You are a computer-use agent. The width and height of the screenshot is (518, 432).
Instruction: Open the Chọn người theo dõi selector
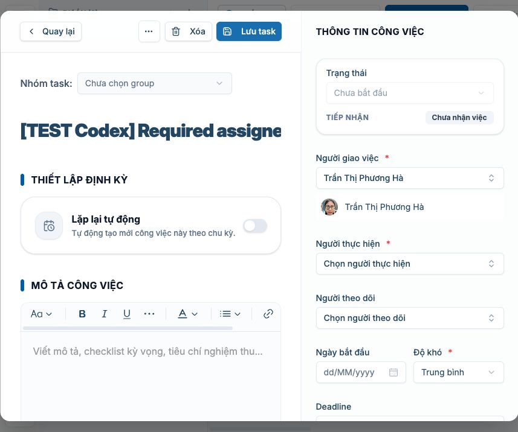coord(410,318)
